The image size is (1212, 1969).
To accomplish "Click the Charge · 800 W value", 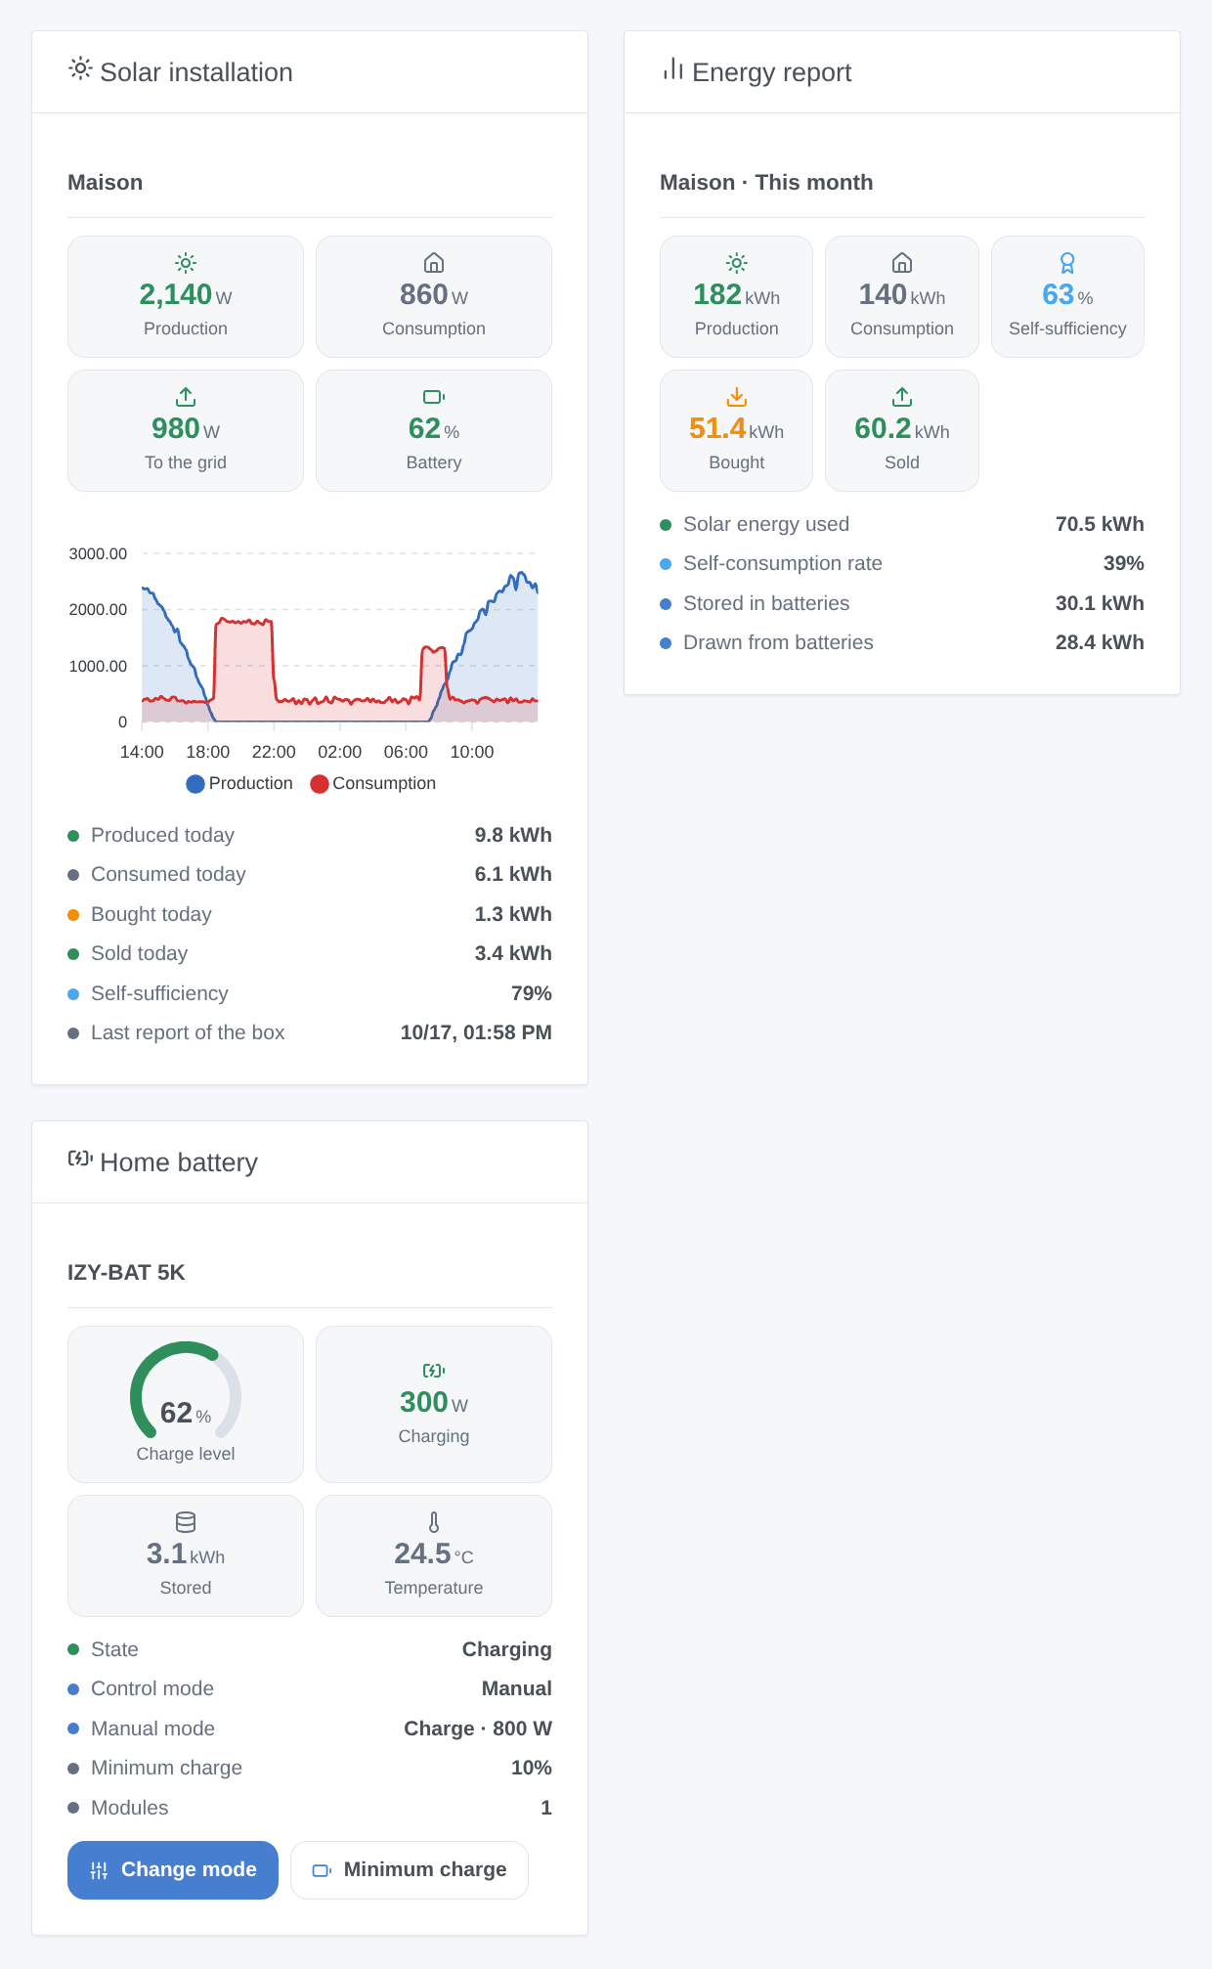I will click(x=478, y=1728).
